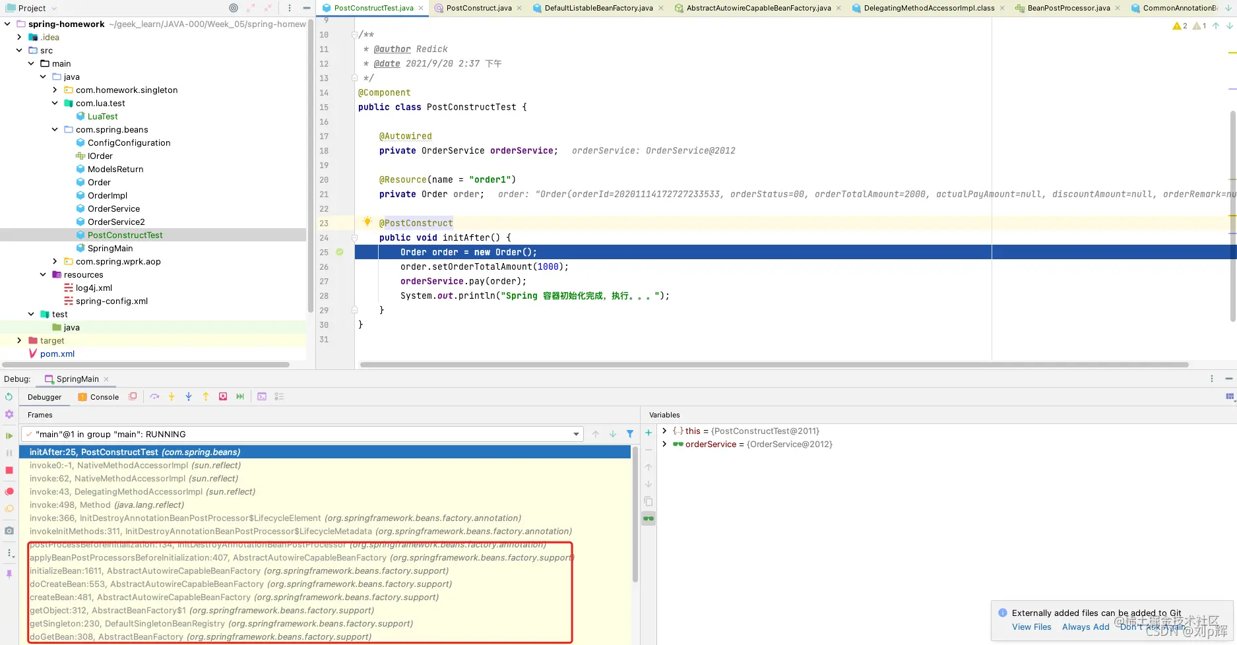Open Debug panel options menu
The image size is (1237, 645).
point(1212,379)
